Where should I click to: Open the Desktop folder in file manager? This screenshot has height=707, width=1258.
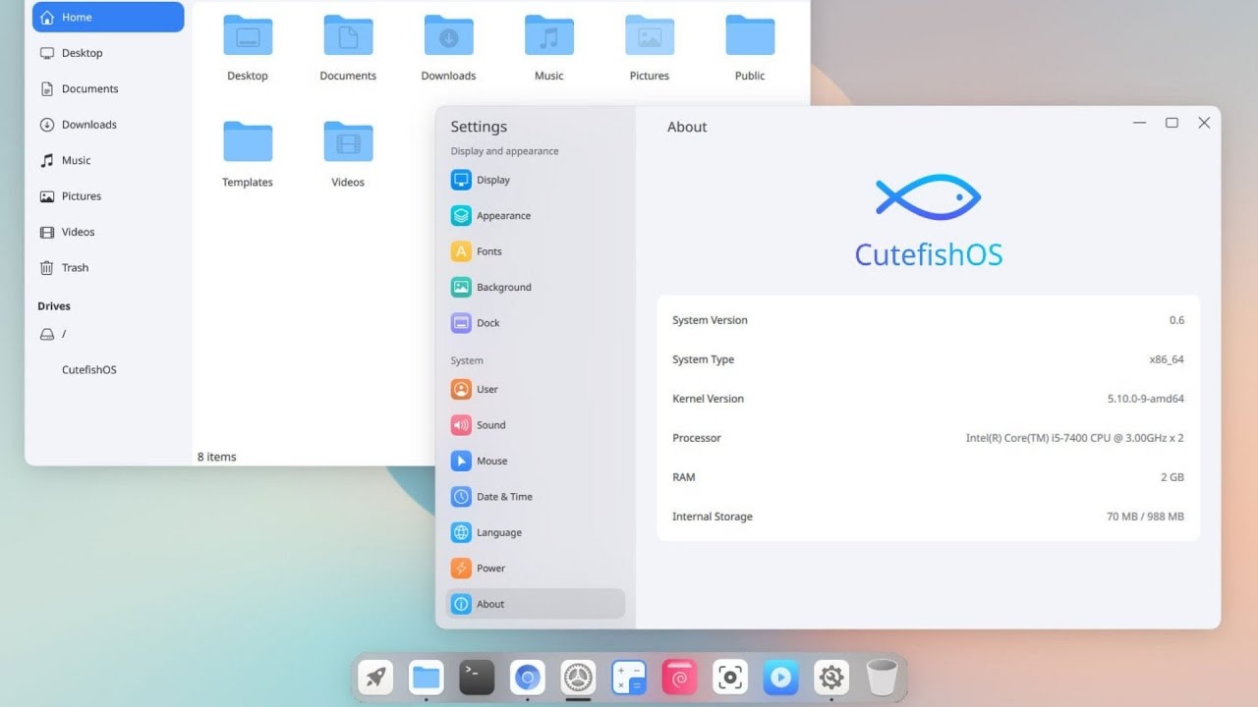(248, 35)
